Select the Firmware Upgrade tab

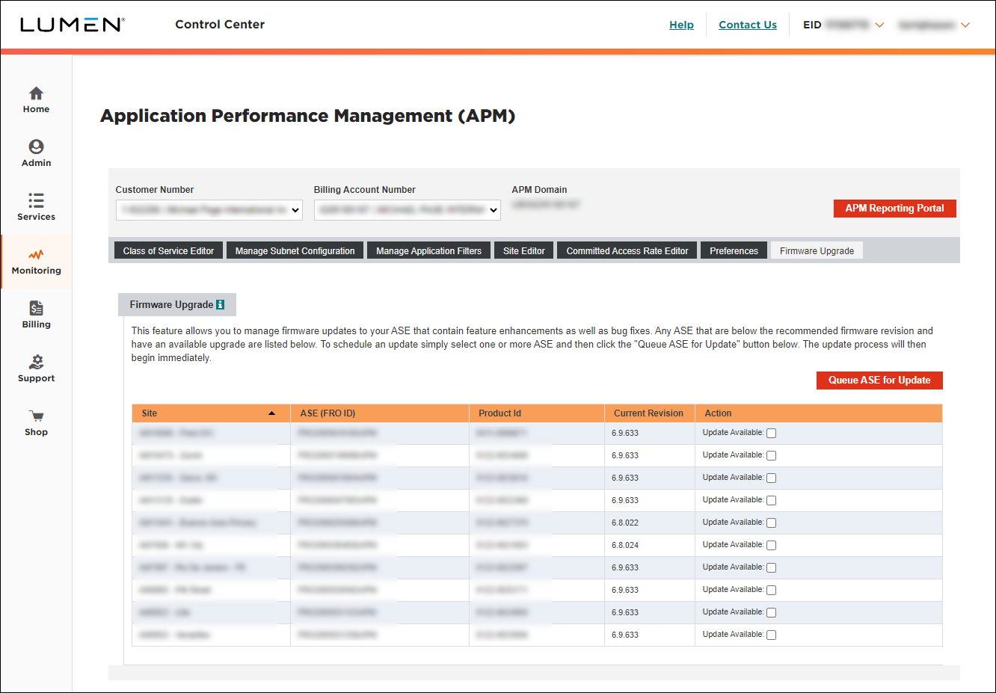tap(817, 250)
